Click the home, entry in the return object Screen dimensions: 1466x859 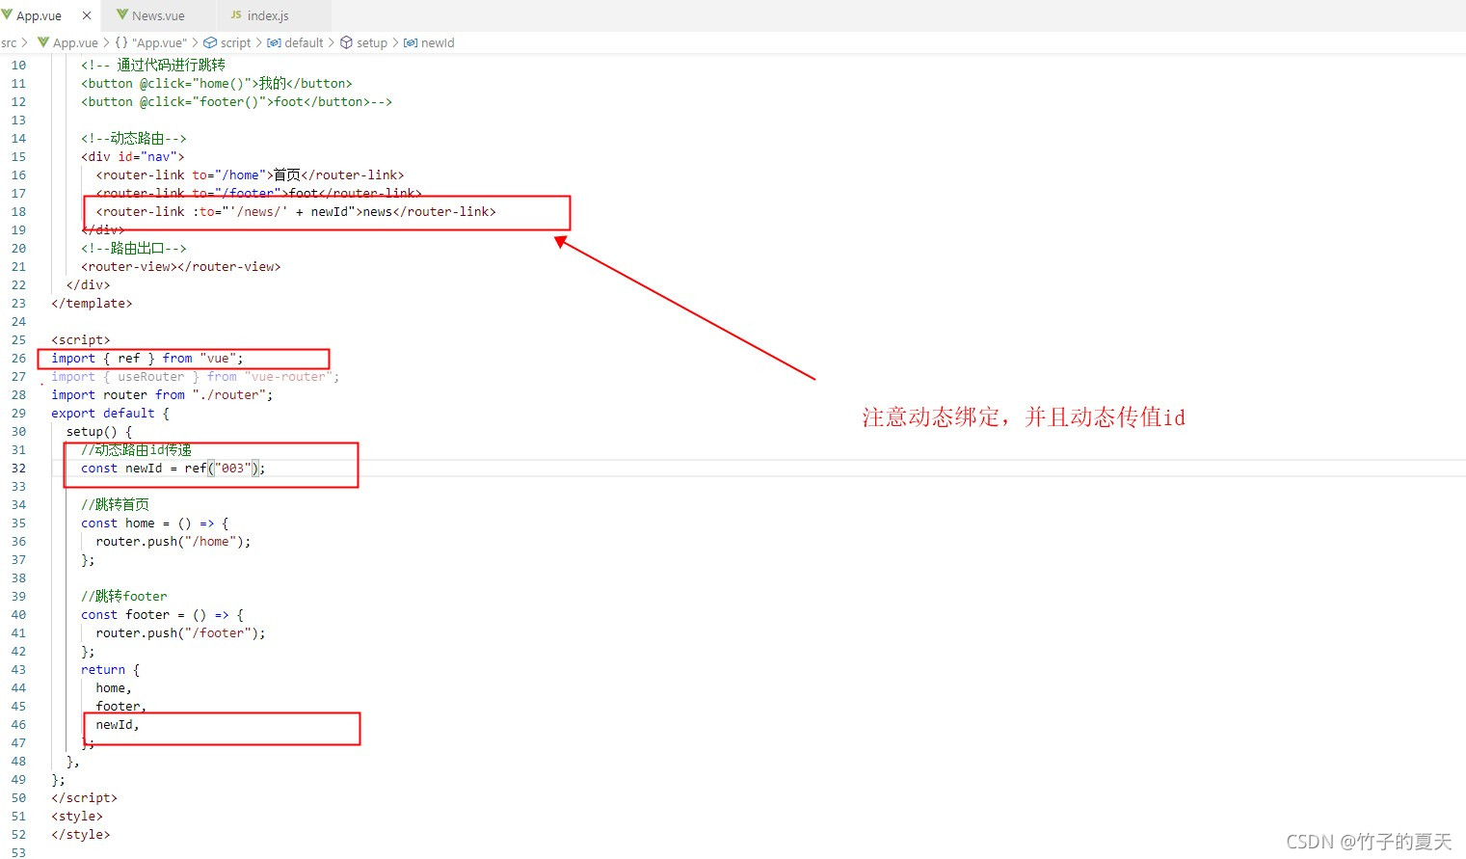(x=114, y=687)
